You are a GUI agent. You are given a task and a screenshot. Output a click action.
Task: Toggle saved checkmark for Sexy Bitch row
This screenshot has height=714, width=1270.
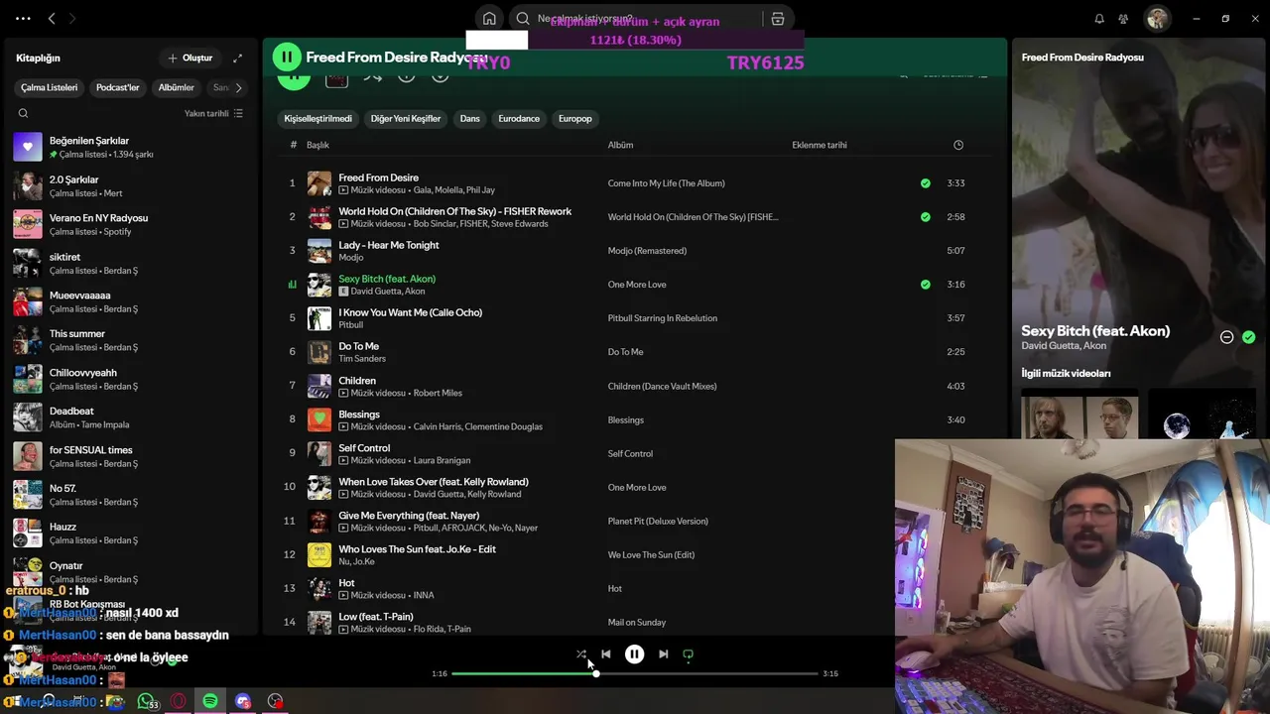click(x=925, y=285)
